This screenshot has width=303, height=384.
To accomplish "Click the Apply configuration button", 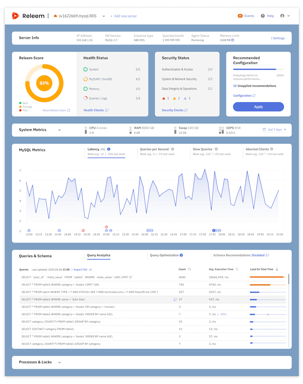I will click(258, 107).
